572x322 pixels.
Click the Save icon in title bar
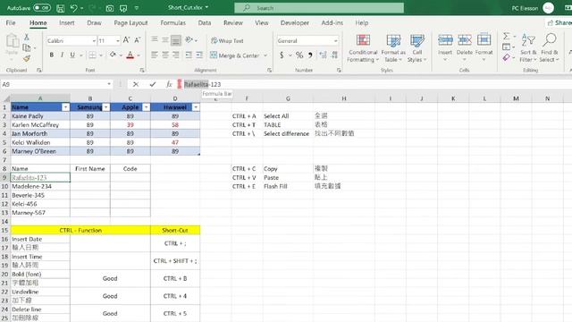(x=61, y=8)
